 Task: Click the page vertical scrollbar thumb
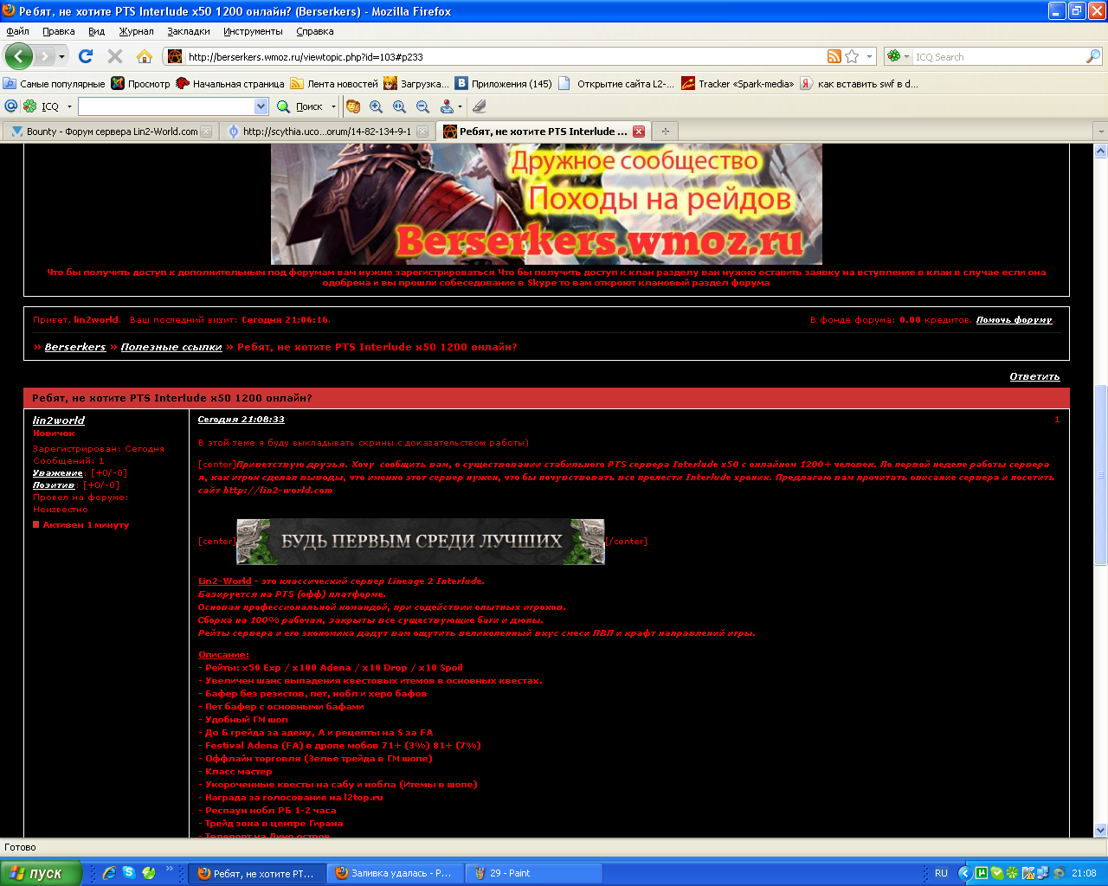[x=1101, y=474]
